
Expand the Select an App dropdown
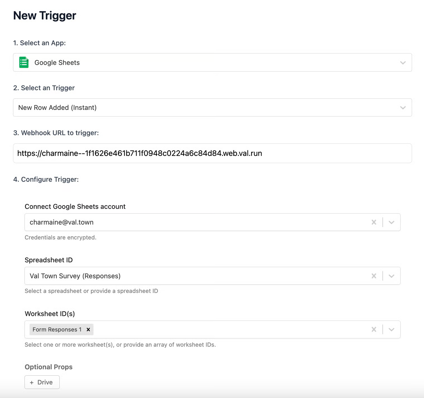pos(403,63)
